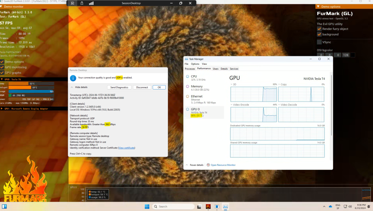Click the Open Resource Monitor icon

click(208, 165)
